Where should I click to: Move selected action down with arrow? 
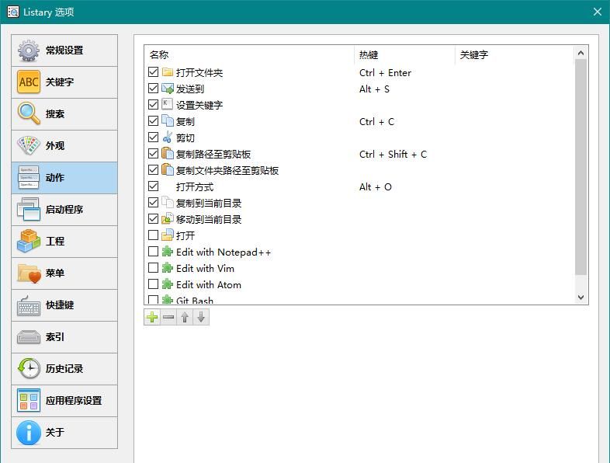[201, 317]
